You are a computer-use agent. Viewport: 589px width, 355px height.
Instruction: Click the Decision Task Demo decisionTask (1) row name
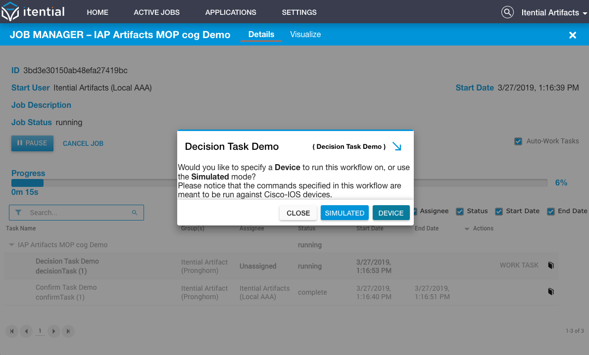tap(67, 266)
